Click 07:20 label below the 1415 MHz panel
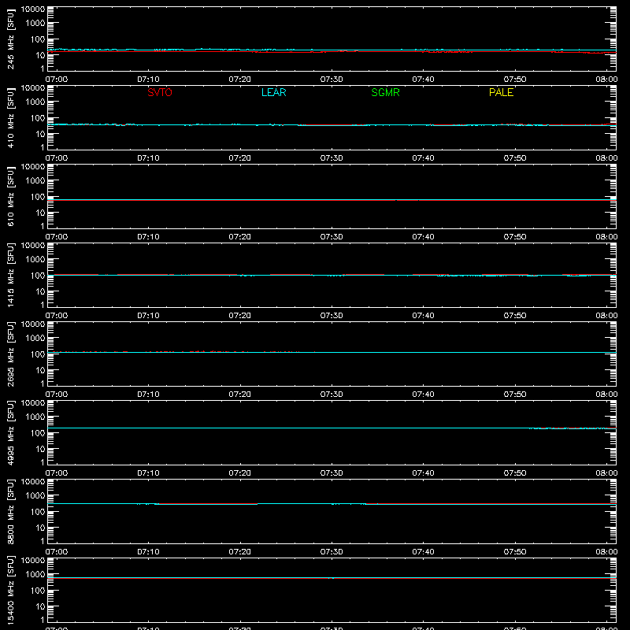Screen dimensions: 630x630 [x=240, y=316]
